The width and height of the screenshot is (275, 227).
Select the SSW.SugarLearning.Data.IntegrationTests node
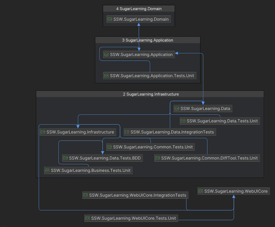pyautogui.click(x=169, y=132)
